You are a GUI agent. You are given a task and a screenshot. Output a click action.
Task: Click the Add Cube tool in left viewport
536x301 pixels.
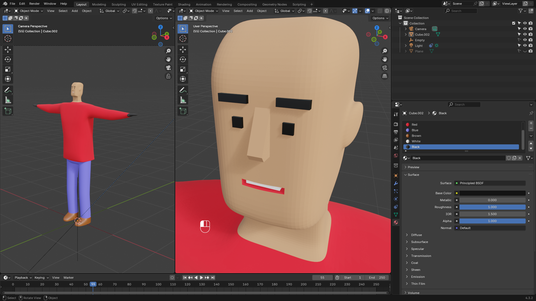click(8, 111)
